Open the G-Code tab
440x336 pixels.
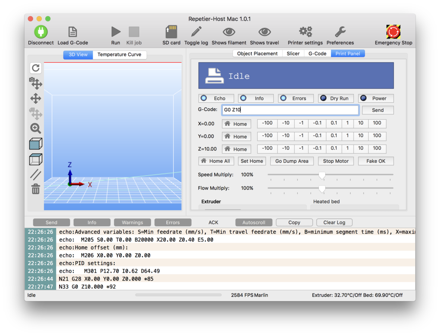(x=318, y=54)
